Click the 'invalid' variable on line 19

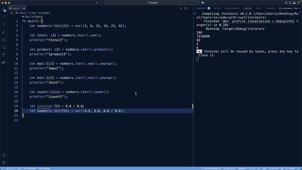[x=44, y=106]
